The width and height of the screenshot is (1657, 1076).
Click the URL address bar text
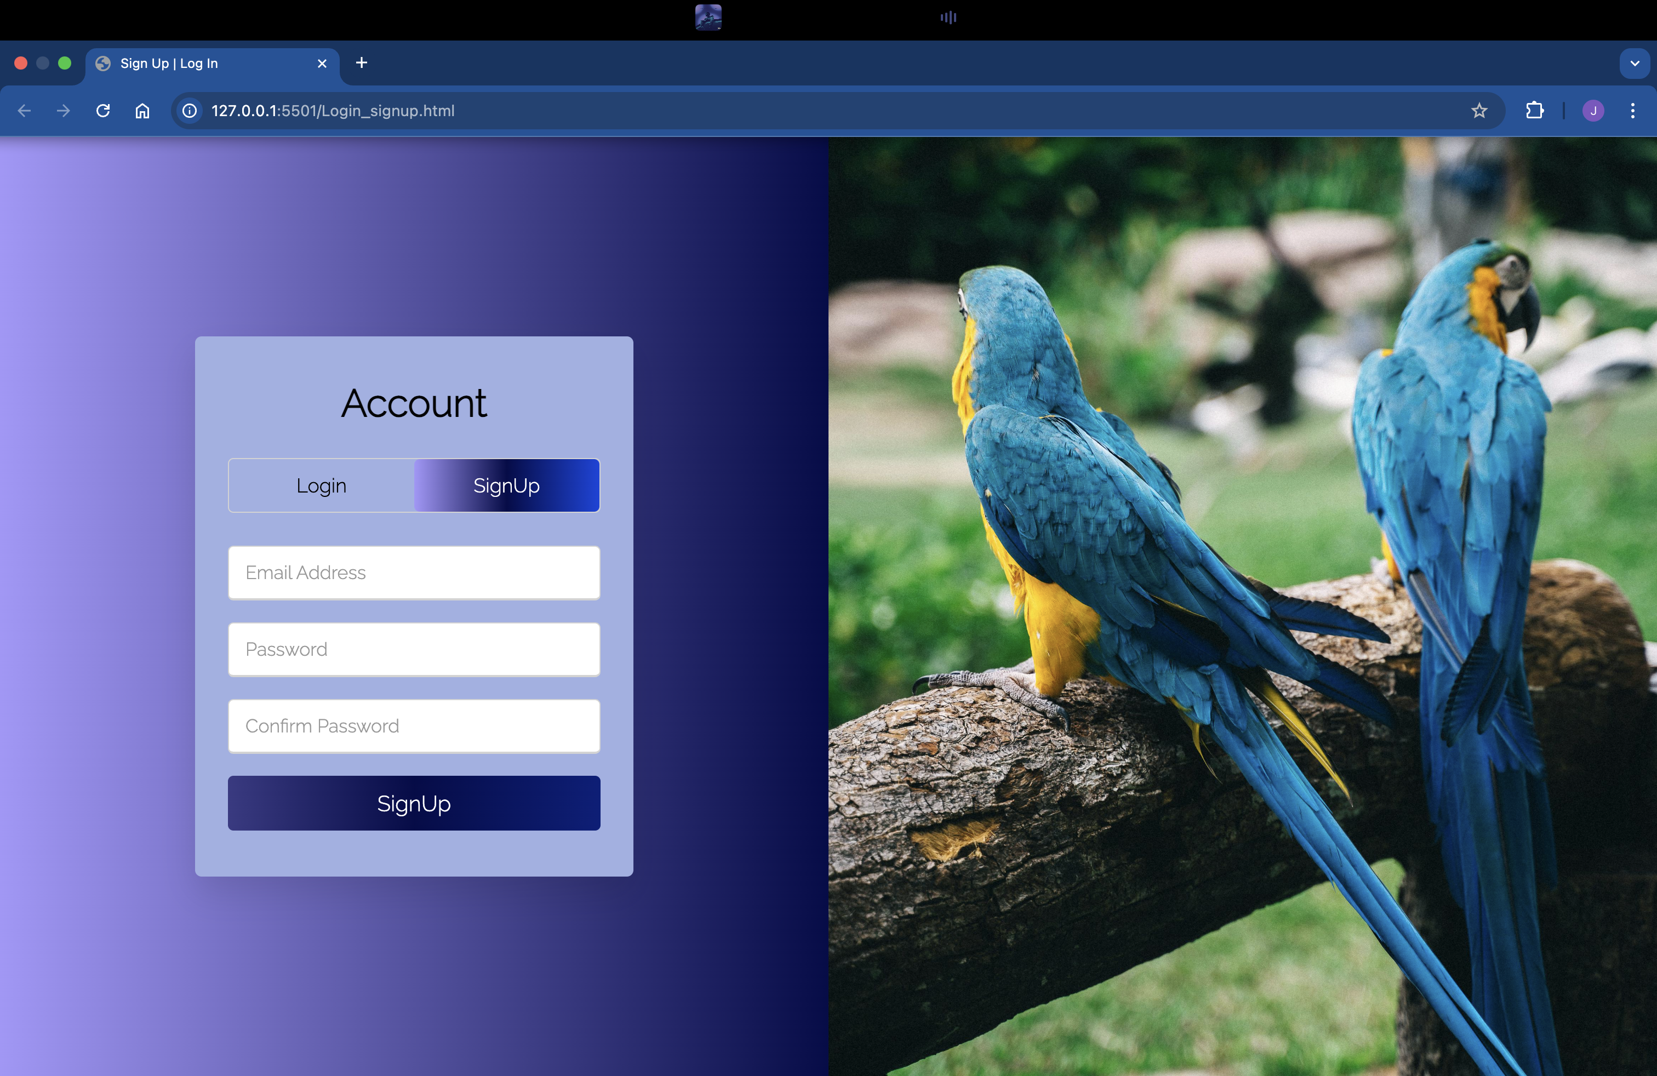click(333, 111)
